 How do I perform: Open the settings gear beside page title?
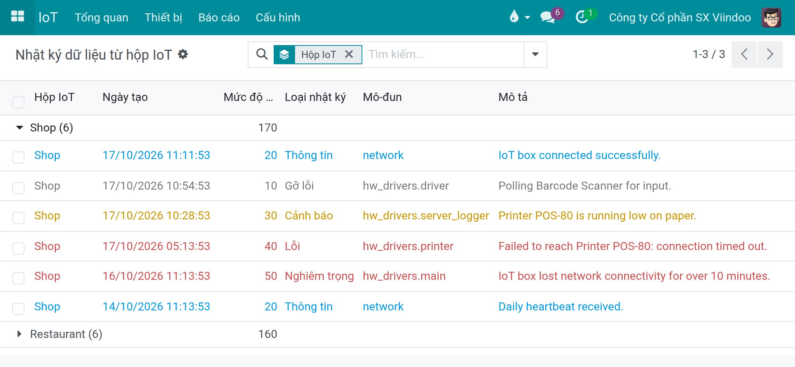tap(183, 54)
